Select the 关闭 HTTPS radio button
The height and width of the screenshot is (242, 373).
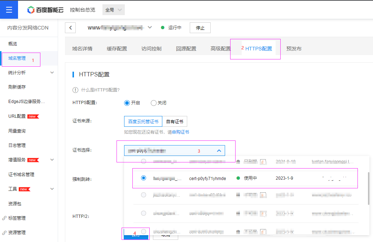pyautogui.click(x=154, y=103)
